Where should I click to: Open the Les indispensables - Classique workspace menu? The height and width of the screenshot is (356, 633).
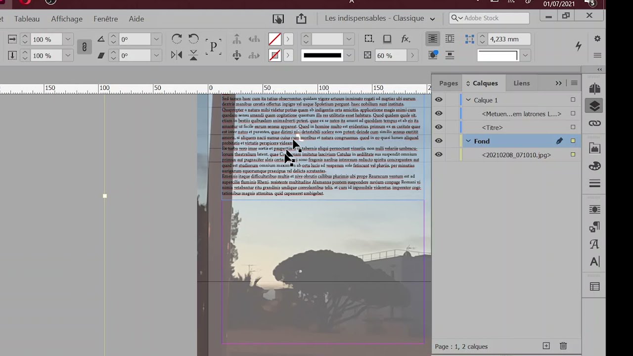380,18
